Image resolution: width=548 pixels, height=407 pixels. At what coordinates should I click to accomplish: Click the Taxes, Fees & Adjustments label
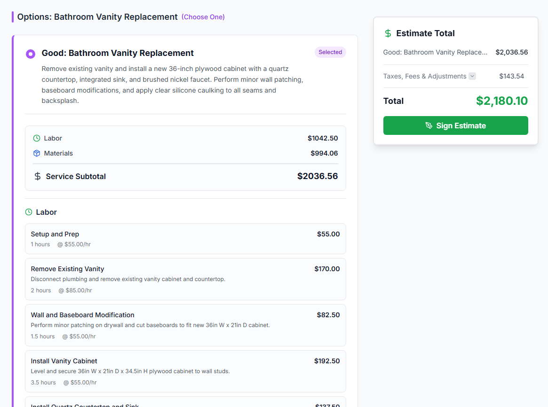tap(425, 76)
